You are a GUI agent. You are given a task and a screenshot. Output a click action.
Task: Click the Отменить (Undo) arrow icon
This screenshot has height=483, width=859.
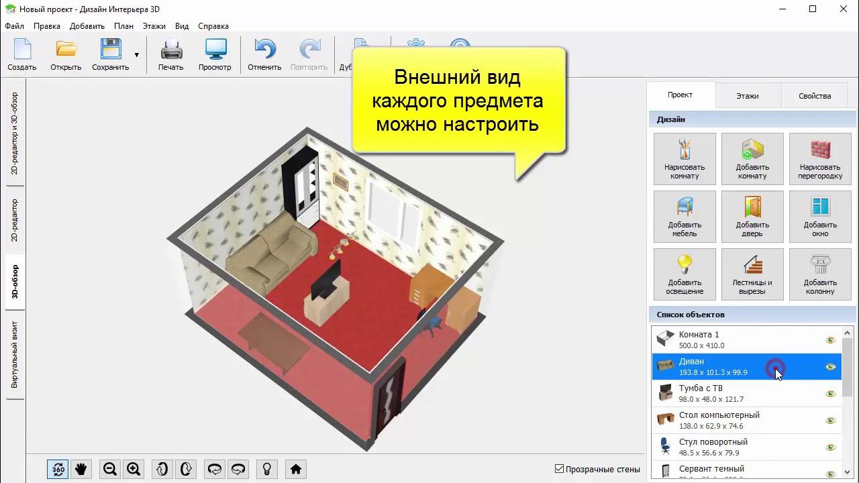[x=264, y=55]
